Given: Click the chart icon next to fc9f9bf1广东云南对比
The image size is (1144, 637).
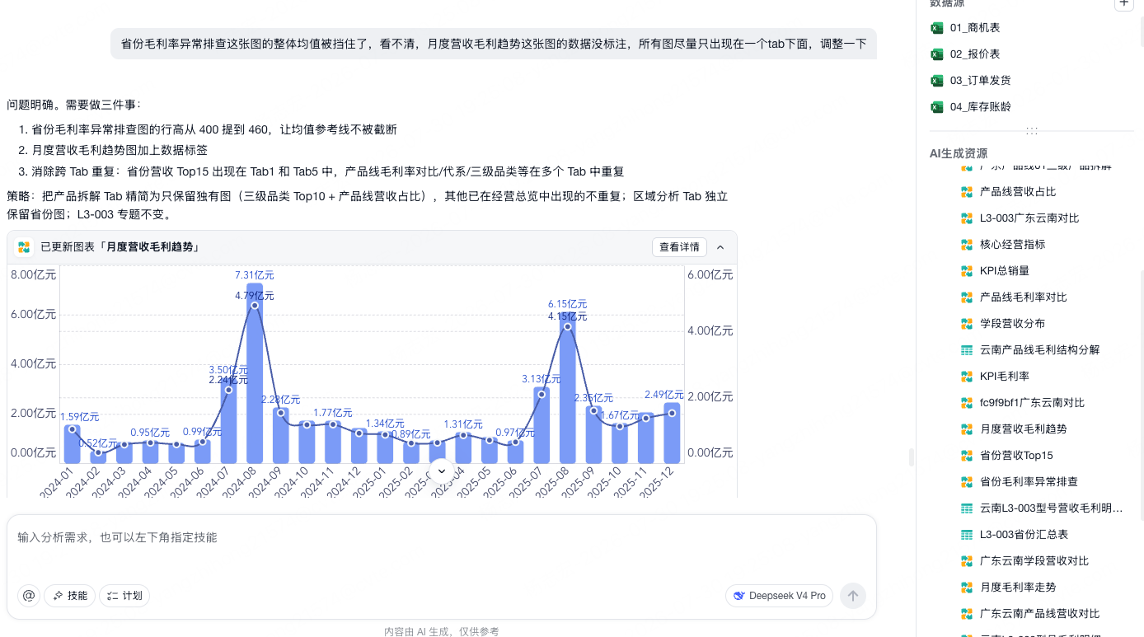Looking at the screenshot, I should (967, 403).
